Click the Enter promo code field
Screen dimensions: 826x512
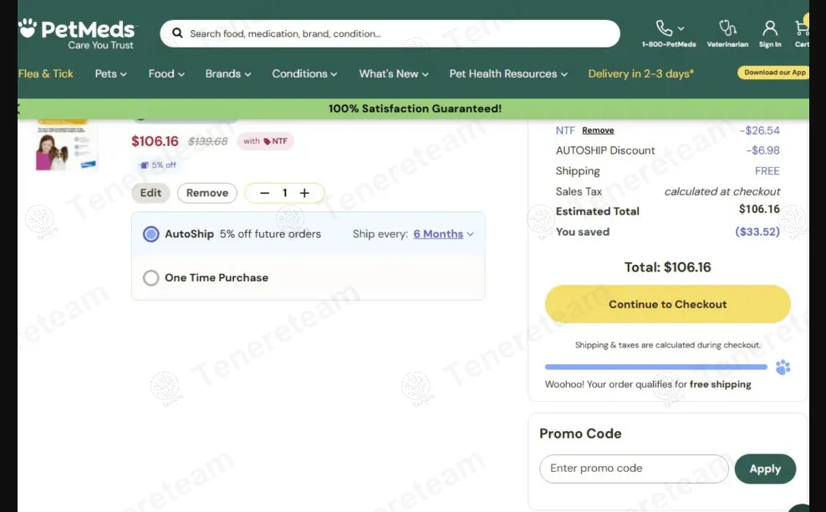click(x=633, y=469)
